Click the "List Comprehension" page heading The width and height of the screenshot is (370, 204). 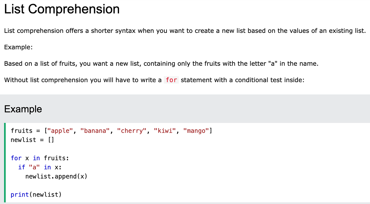(x=62, y=9)
